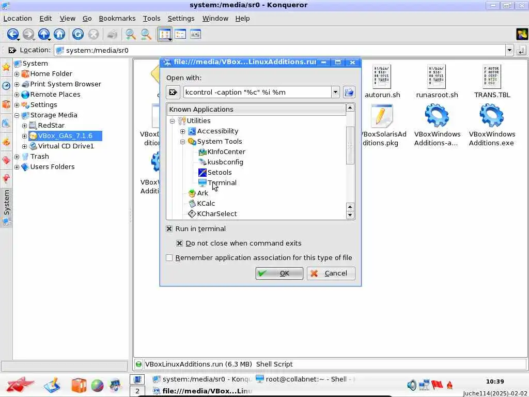Go back with the toolbar Back arrow
The image size is (529, 397).
[x=12, y=34]
